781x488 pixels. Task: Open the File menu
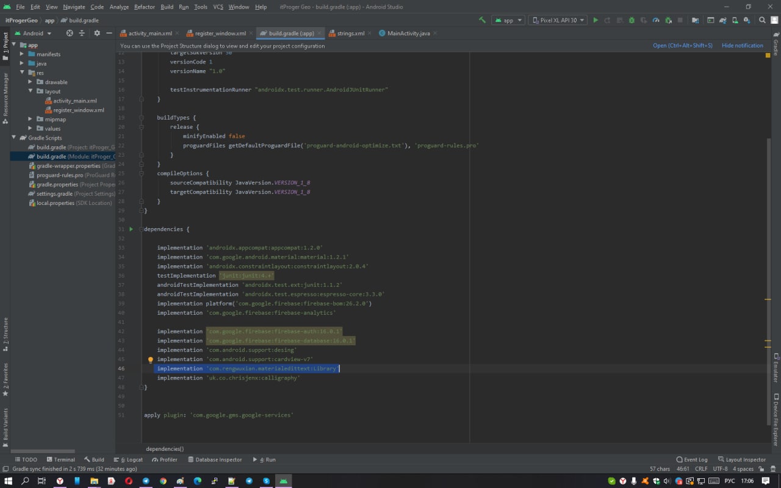(x=20, y=7)
